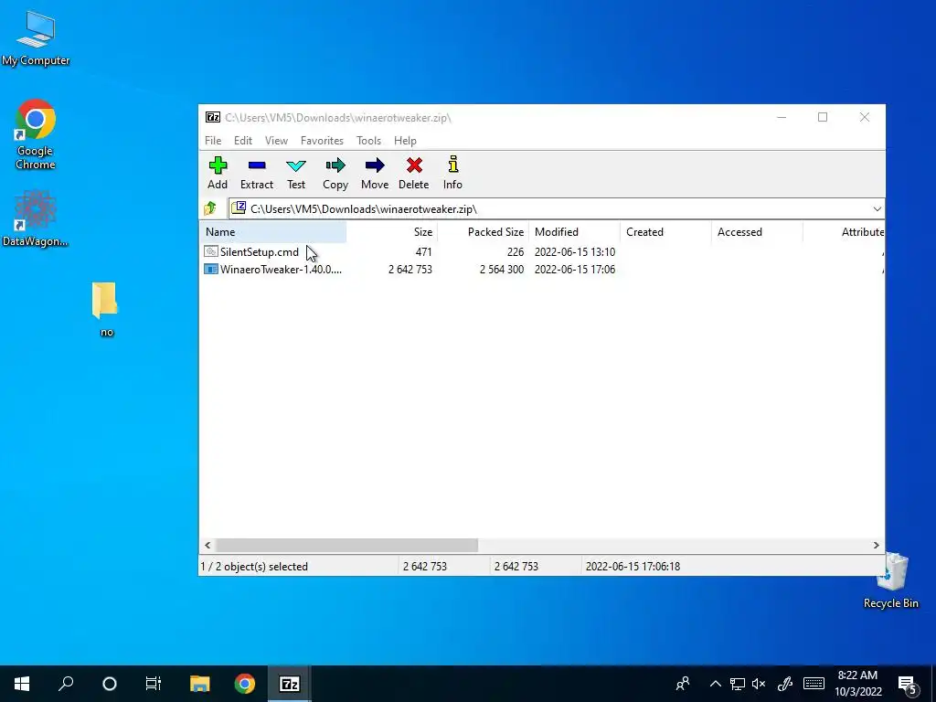Click the archive path address field
The width and height of the screenshot is (936, 702).
pyautogui.click(x=557, y=209)
